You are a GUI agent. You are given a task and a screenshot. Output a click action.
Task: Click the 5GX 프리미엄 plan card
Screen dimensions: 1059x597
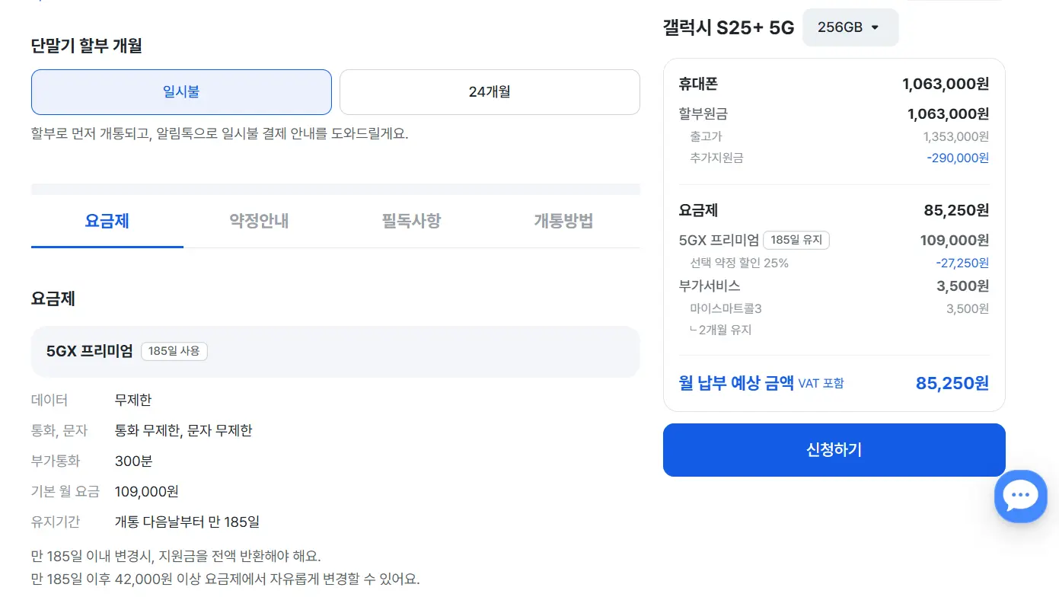[335, 352]
